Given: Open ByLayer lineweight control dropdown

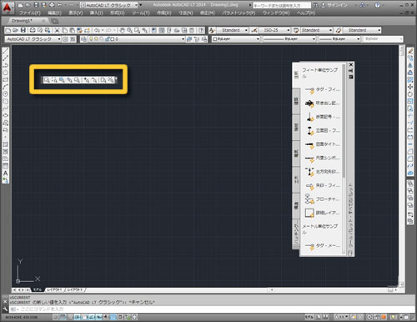Looking at the screenshot, I should pyautogui.click(x=339, y=39).
